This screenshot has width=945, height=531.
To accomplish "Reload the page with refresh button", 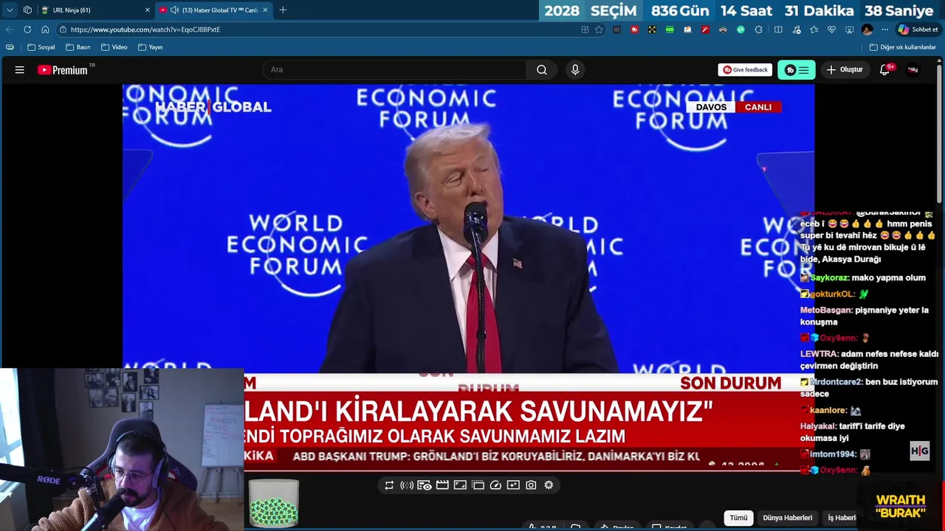I will tap(27, 29).
